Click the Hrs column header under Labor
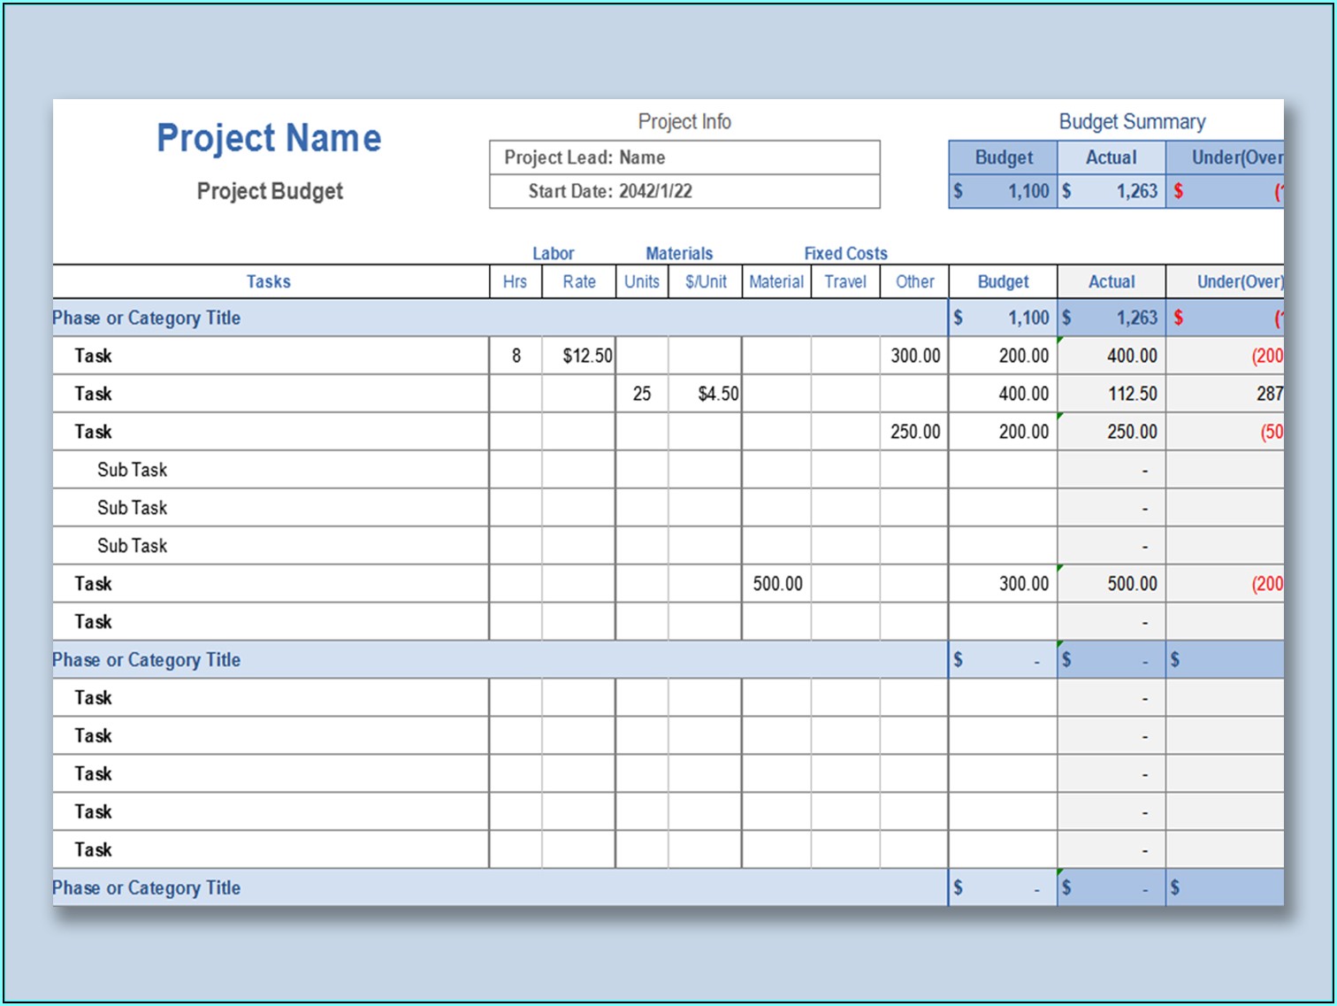1337x1006 pixels. (515, 281)
